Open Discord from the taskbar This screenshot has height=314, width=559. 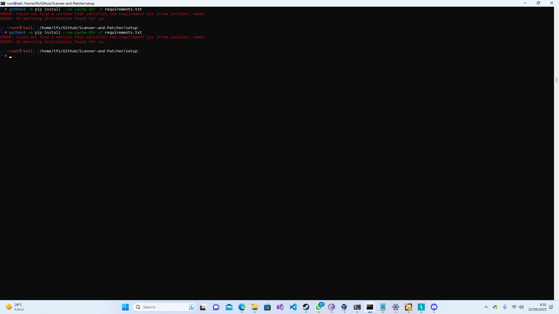434,307
